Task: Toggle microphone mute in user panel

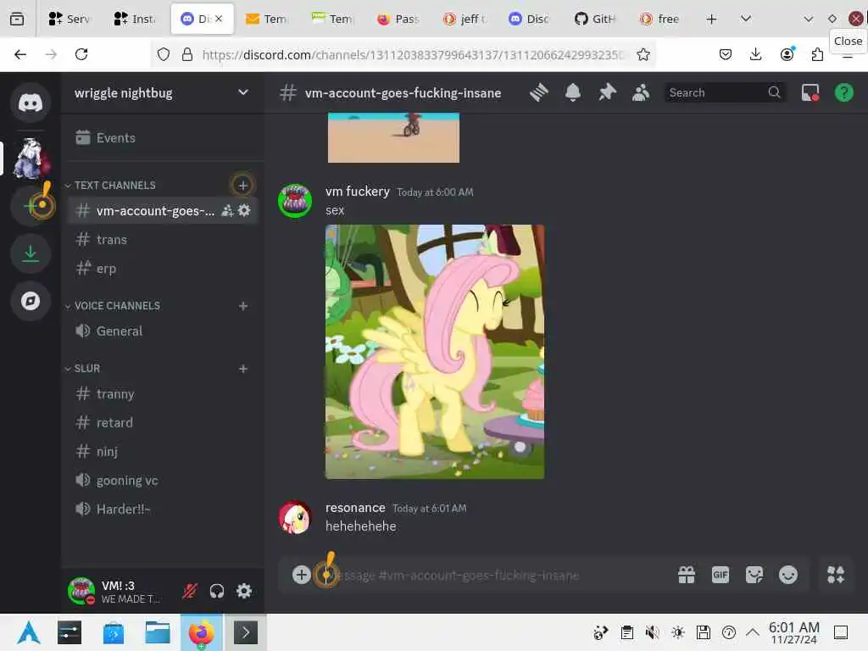Action: (190, 591)
